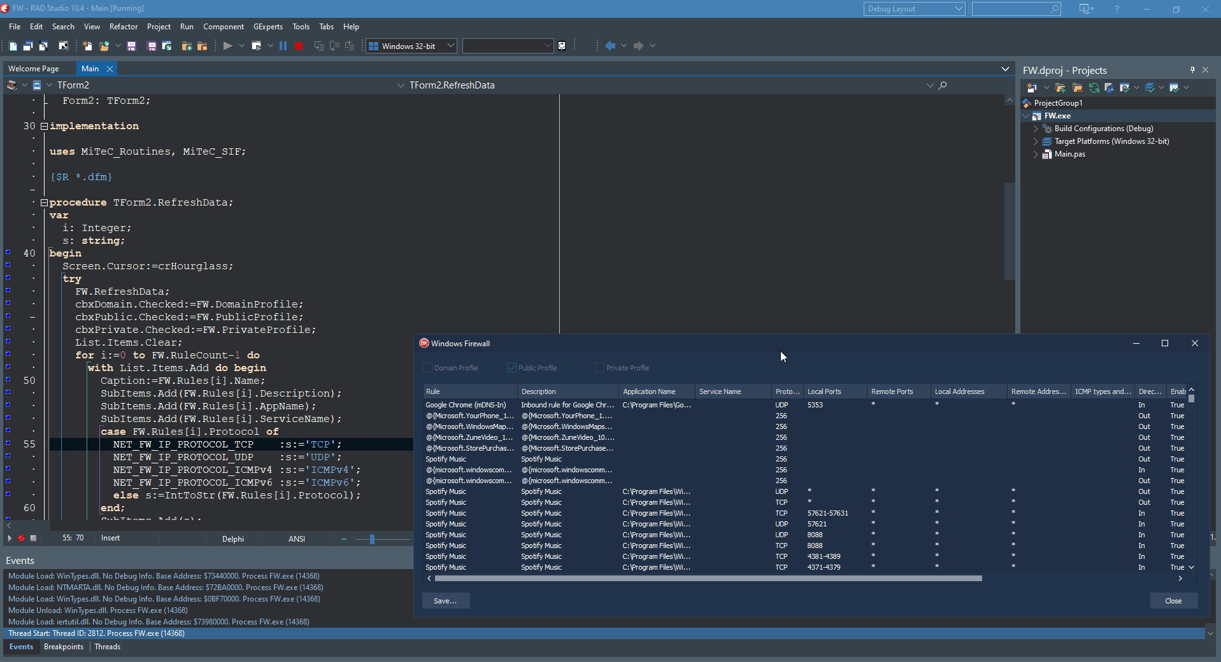Click the Save floppy-disk icon in main toolbar
This screenshot has width=1221, height=662.
point(132,46)
